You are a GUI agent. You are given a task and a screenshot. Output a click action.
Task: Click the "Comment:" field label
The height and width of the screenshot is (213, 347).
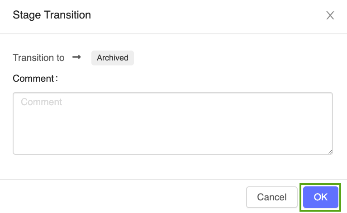(x=35, y=79)
